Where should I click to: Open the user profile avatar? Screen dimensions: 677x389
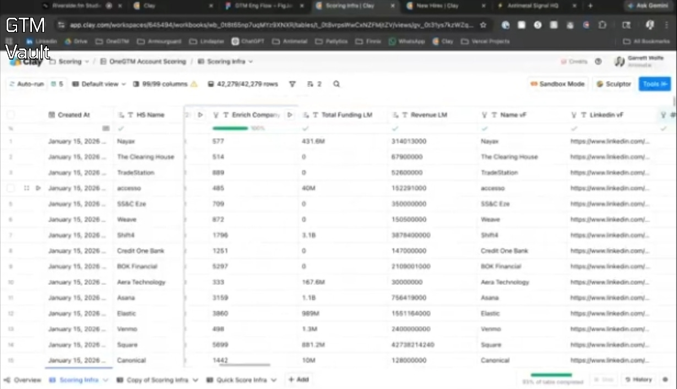(x=619, y=62)
